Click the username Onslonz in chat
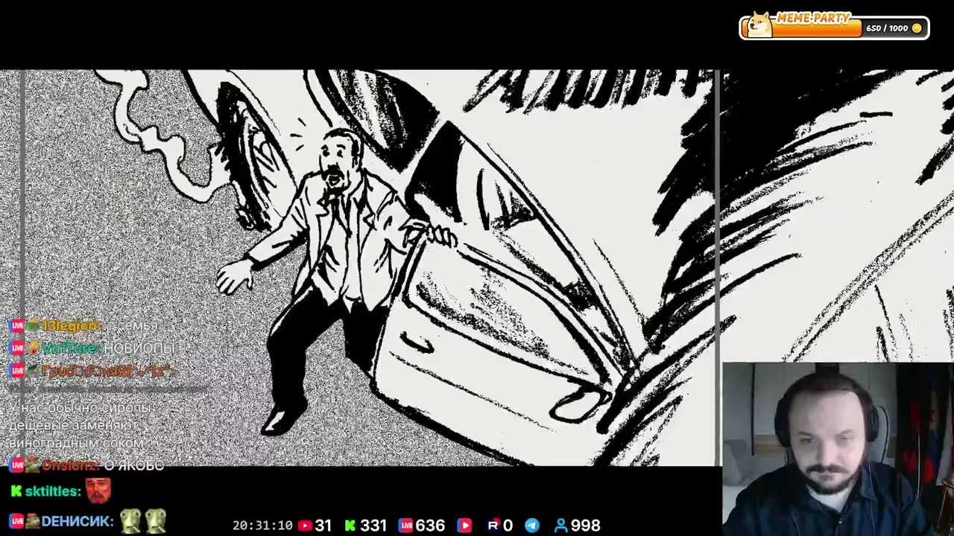This screenshot has height=536, width=954. point(70,465)
